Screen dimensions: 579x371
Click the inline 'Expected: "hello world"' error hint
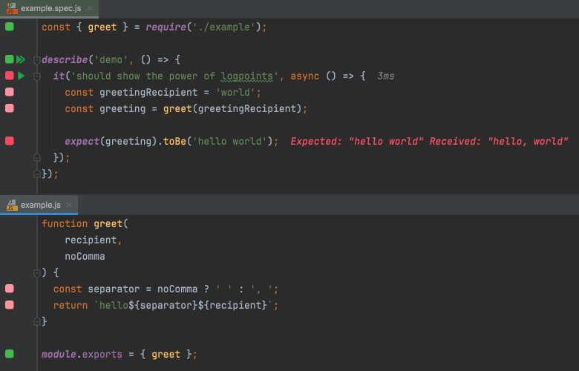point(429,141)
